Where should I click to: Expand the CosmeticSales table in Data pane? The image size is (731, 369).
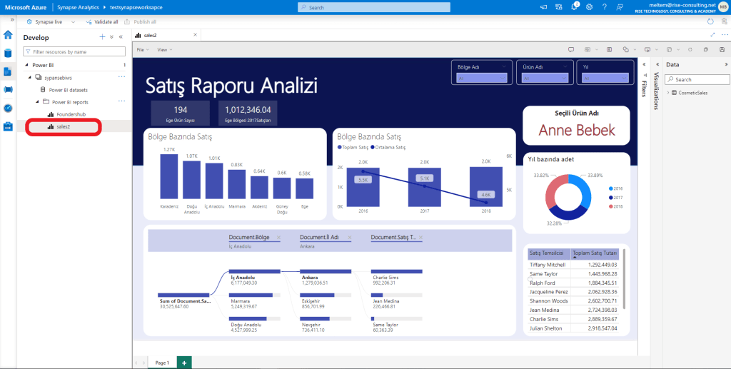[669, 93]
